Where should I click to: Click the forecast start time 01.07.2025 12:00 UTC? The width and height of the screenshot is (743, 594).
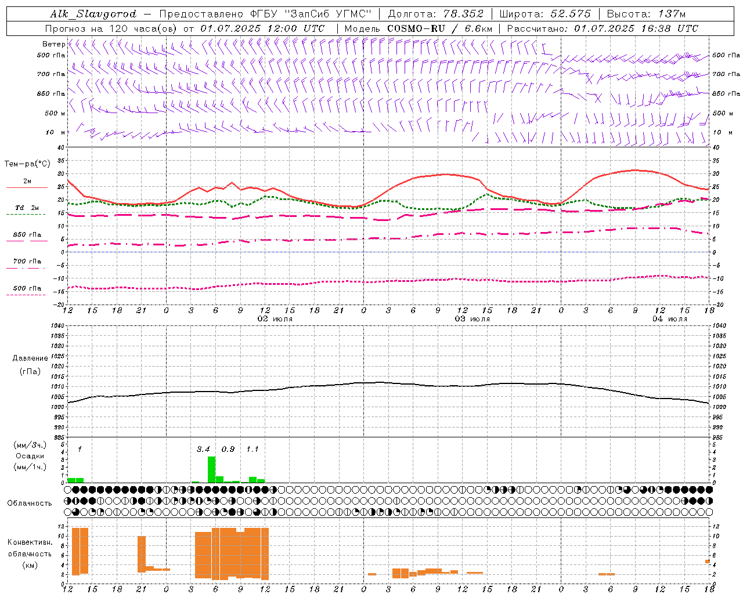coord(262,28)
